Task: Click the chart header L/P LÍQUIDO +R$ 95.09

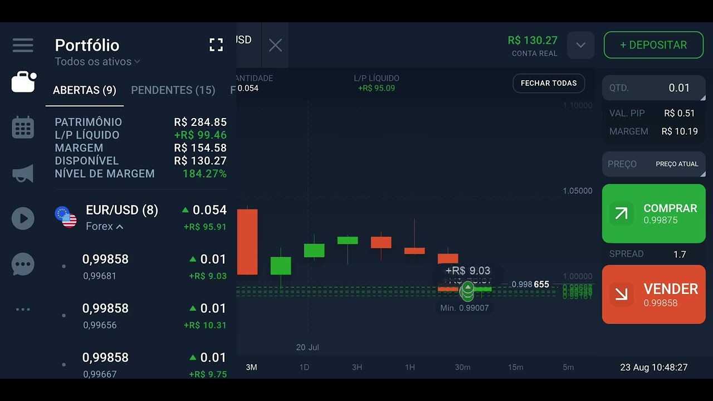Action: (377, 83)
